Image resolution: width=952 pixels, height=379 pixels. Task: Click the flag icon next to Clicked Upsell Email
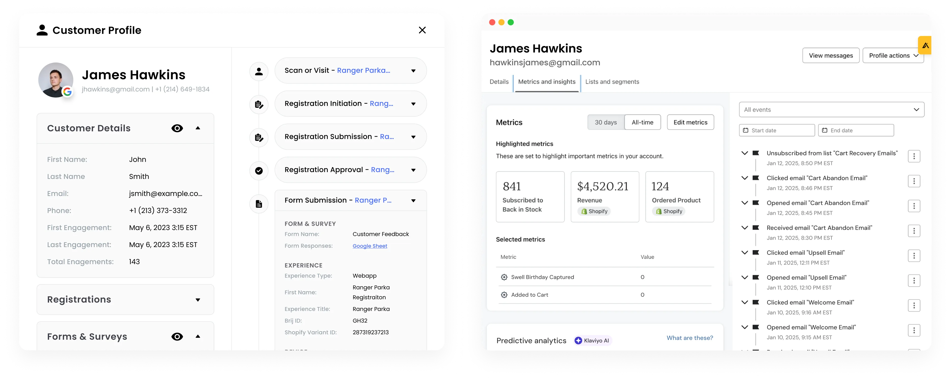(756, 253)
